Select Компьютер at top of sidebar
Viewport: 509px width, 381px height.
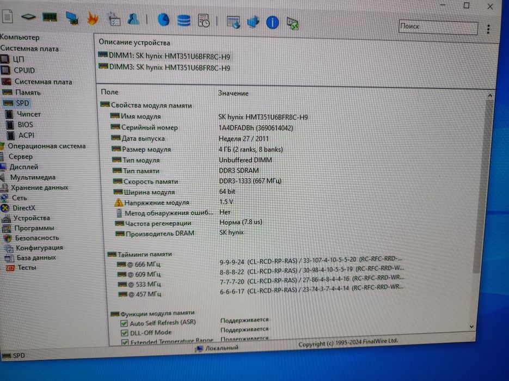pos(20,38)
